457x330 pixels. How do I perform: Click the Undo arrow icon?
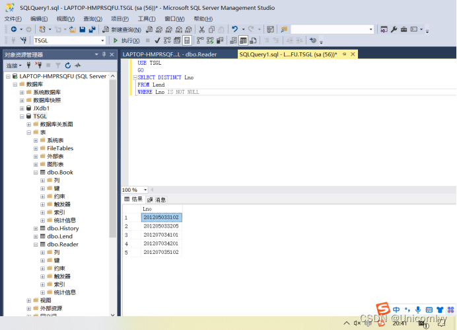tap(234, 29)
